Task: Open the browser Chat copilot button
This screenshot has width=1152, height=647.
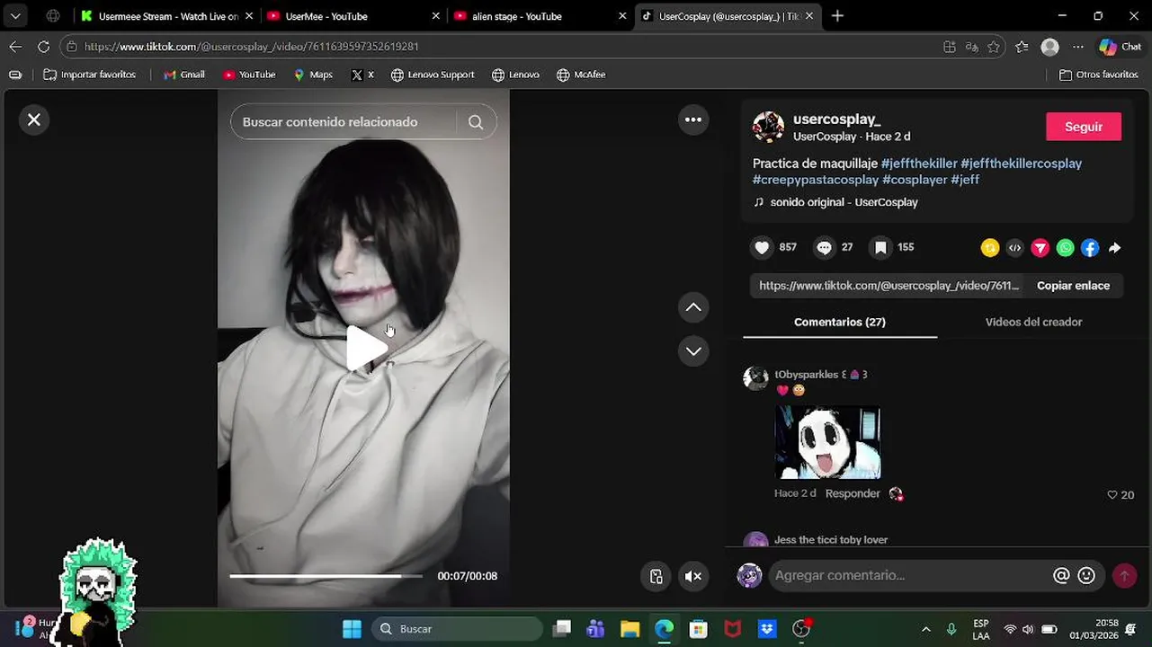Action: (x=1121, y=47)
